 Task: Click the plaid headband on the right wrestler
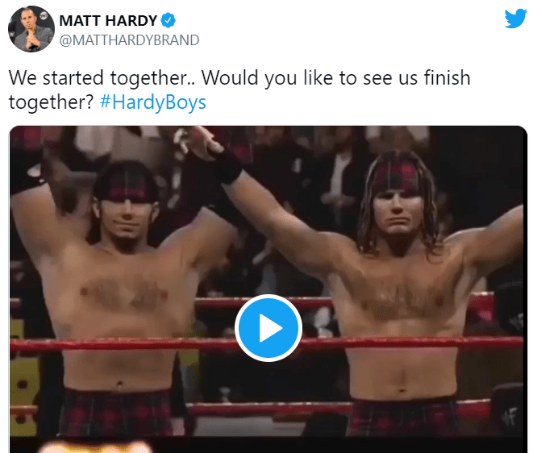tap(398, 178)
